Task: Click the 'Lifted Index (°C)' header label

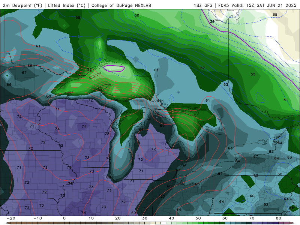Action: pos(67,5)
